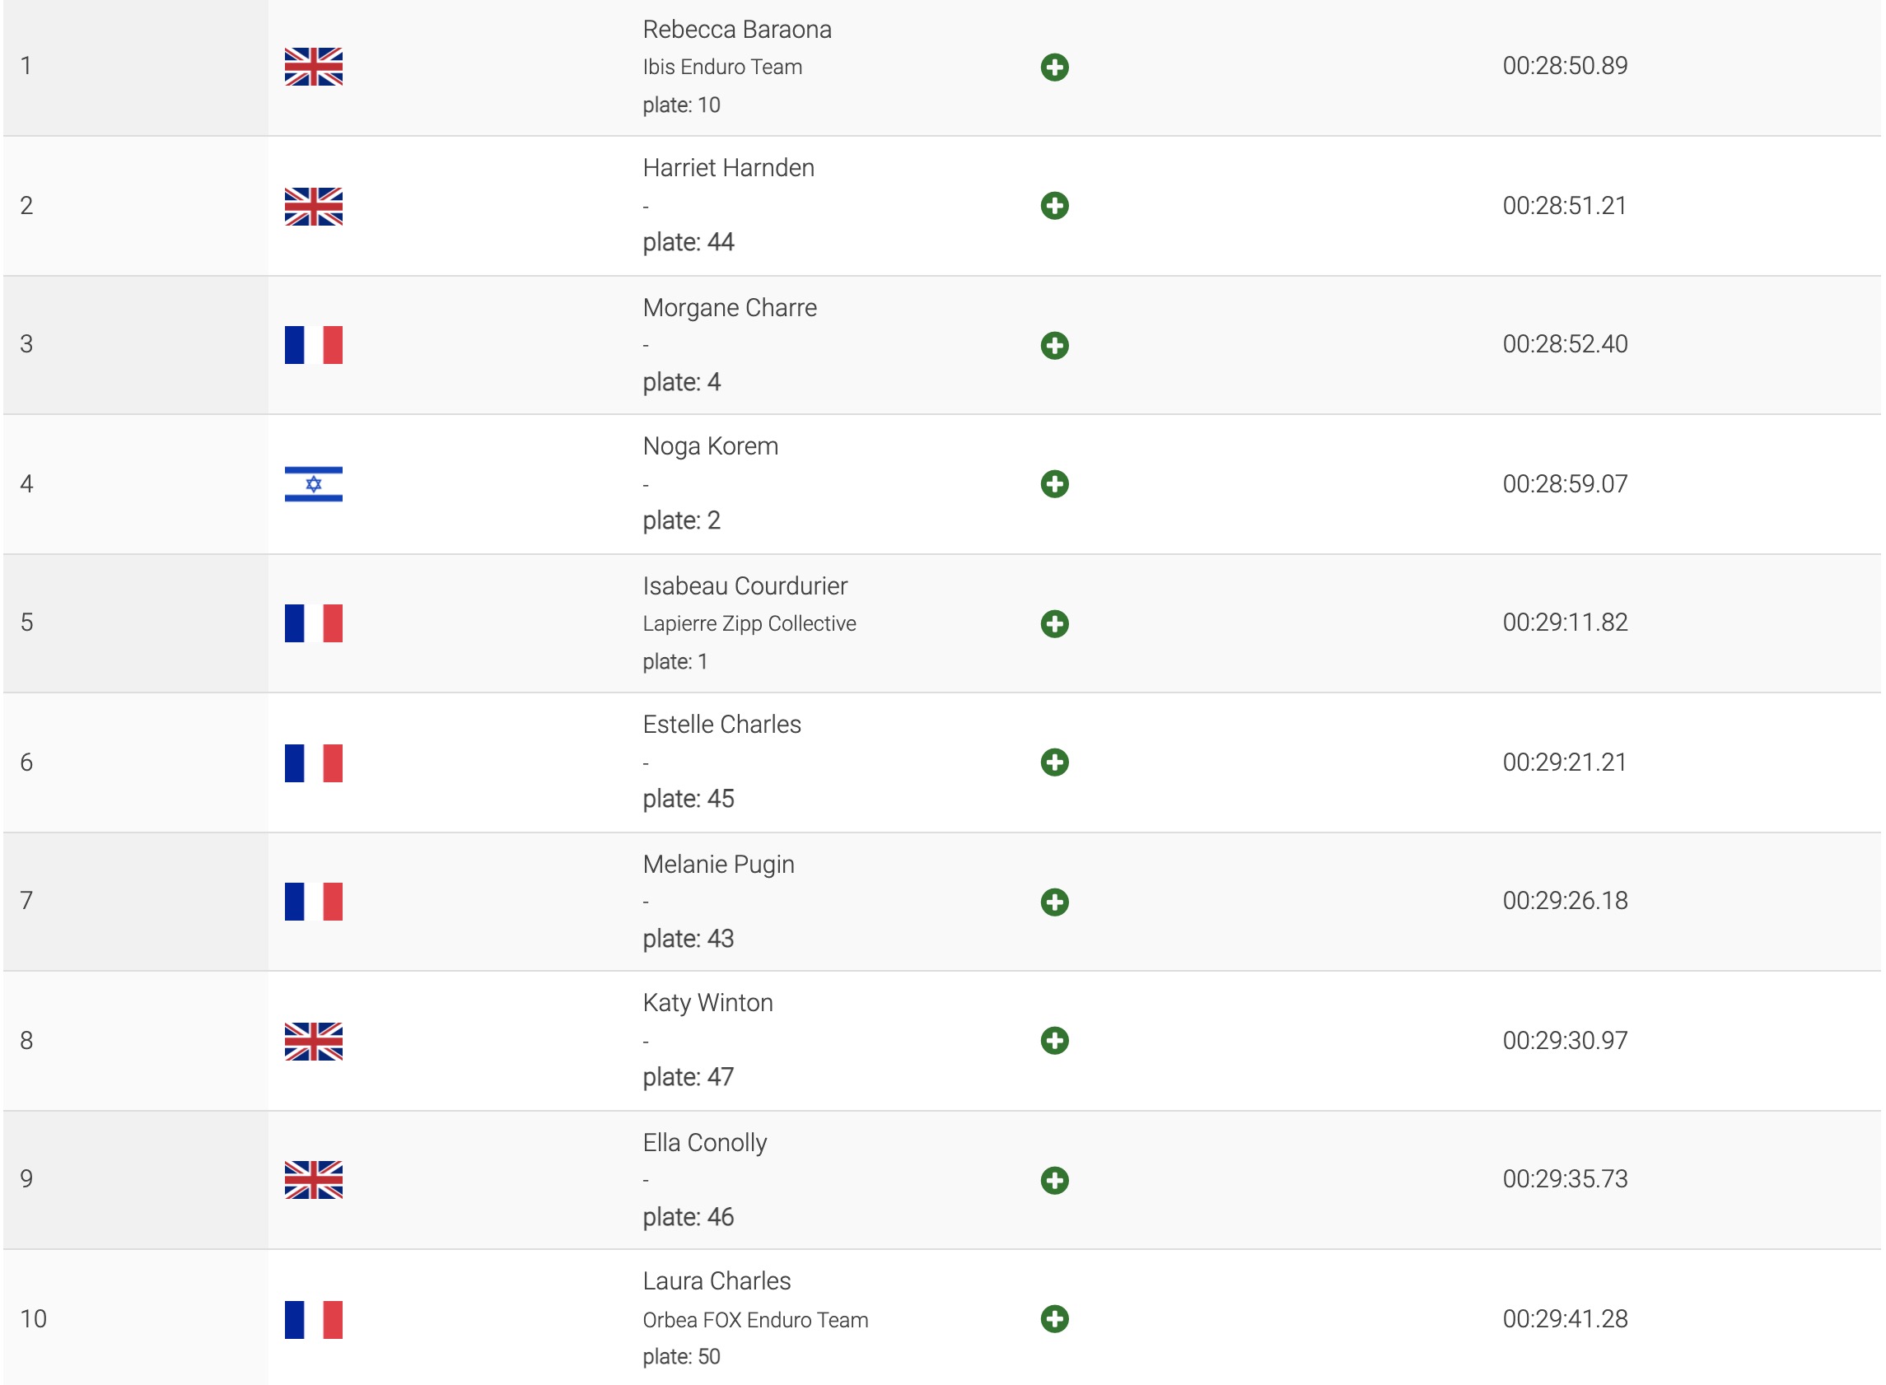This screenshot has height=1385, width=1886.
Task: Click British flag of Rebecca Baraona
Action: pyautogui.click(x=314, y=67)
